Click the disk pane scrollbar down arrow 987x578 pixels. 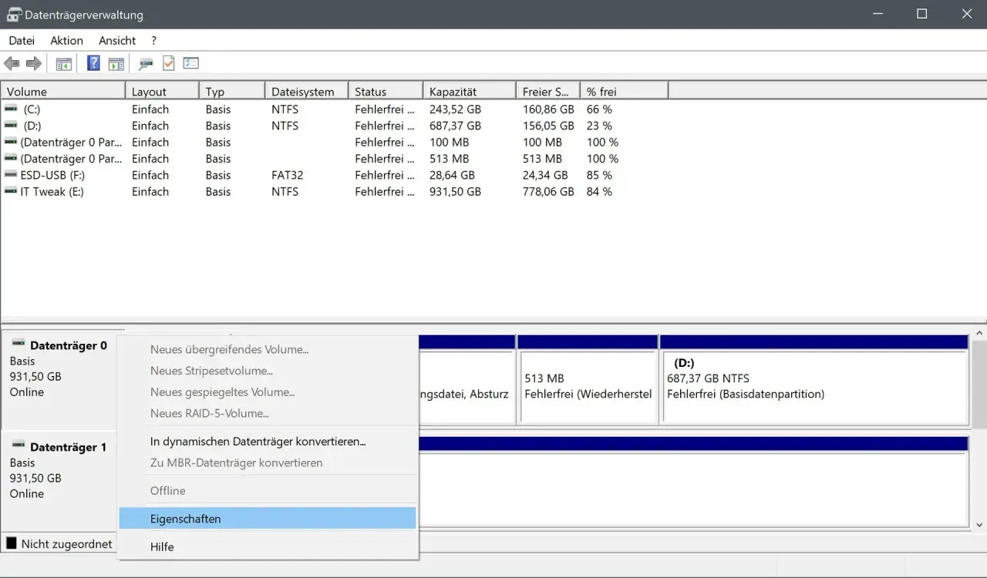(x=979, y=525)
